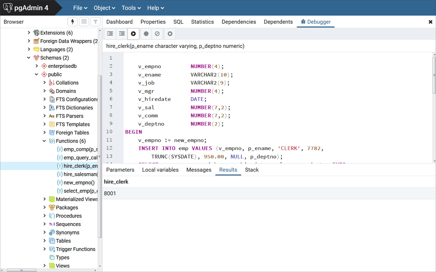The image size is (436, 272).
Task: Select the Sequences tree item
Action: click(68, 224)
